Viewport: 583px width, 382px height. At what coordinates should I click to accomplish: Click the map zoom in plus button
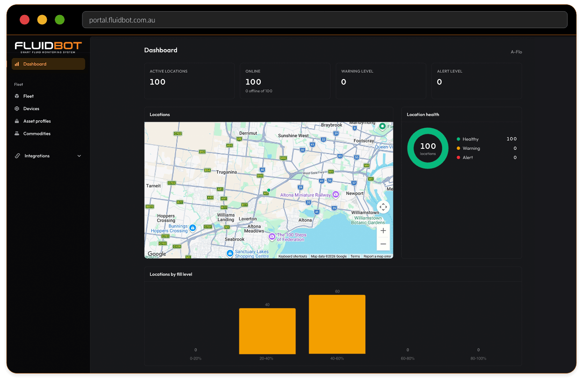[383, 231]
